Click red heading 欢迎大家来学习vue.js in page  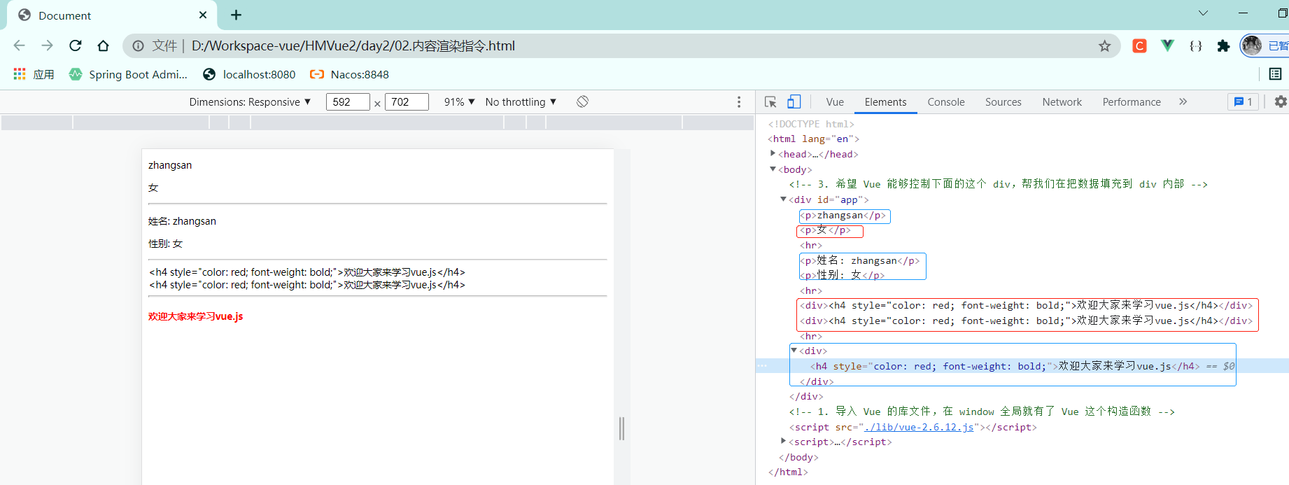196,316
